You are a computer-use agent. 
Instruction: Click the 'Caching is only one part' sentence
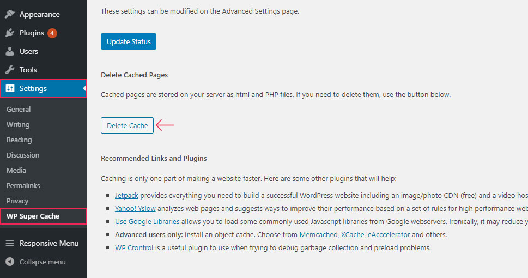coord(248,179)
